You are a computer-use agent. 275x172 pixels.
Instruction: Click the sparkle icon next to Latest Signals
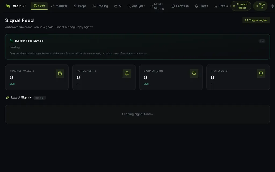coord(8,98)
